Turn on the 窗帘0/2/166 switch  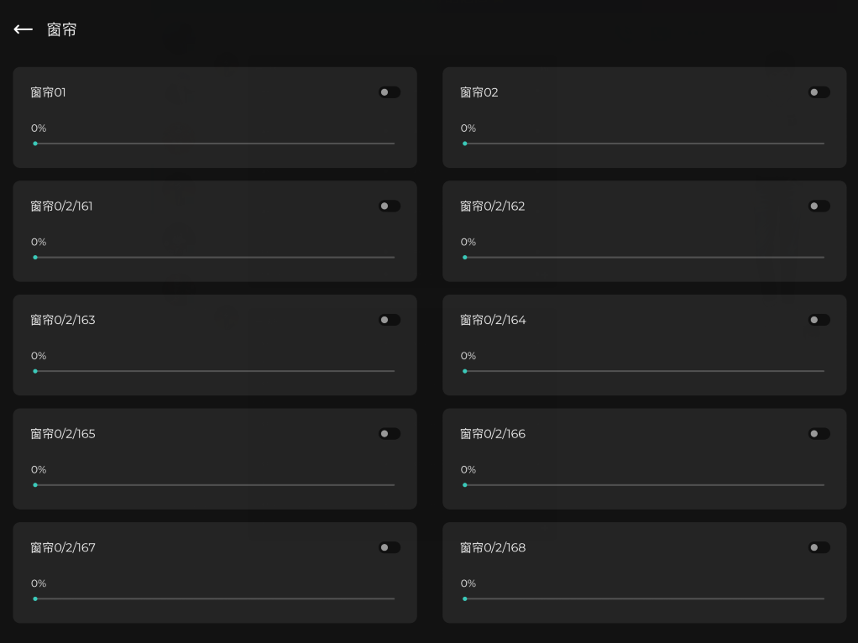tap(819, 434)
